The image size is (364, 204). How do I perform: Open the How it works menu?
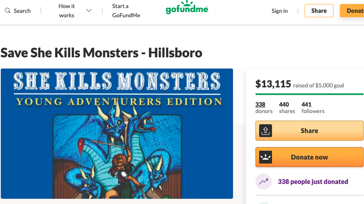66,10
